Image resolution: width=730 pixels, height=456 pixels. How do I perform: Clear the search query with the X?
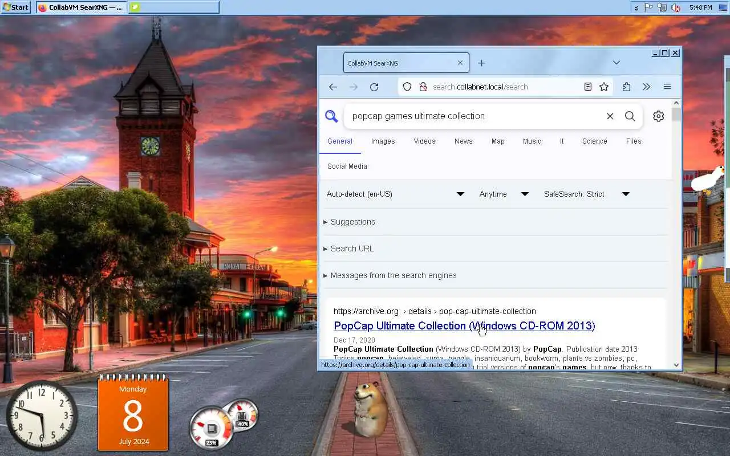610,116
